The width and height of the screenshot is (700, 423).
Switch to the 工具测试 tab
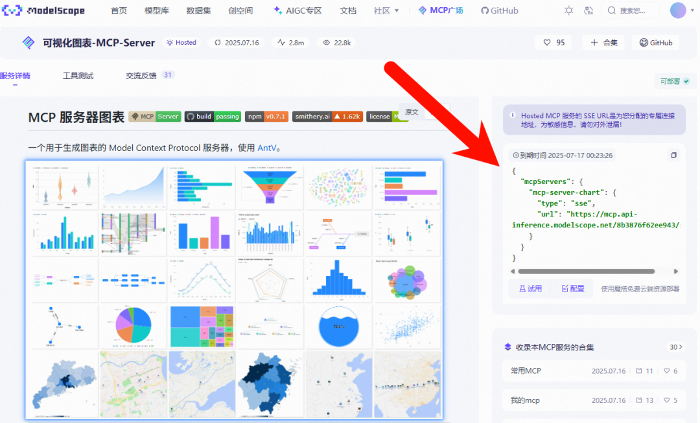click(78, 76)
